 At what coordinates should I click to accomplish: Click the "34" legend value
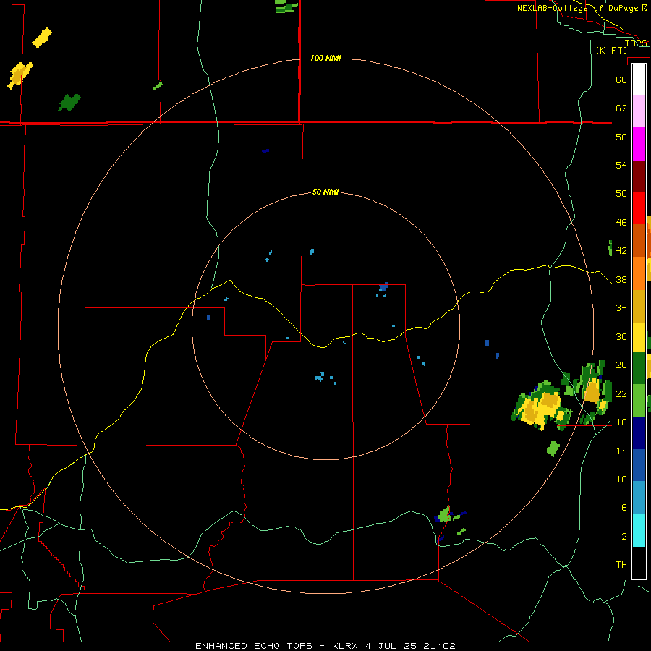click(x=621, y=308)
